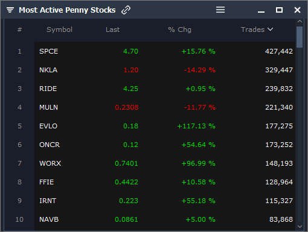Close the Most Active Penny Stocks window

[297, 10]
